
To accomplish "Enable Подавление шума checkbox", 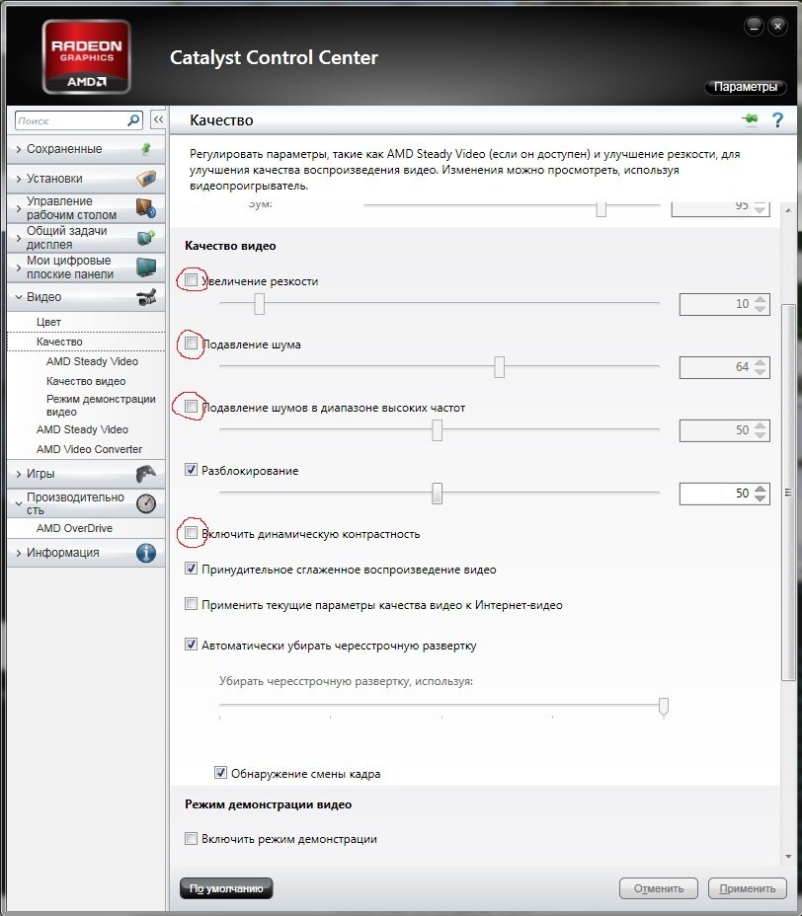I will [191, 343].
